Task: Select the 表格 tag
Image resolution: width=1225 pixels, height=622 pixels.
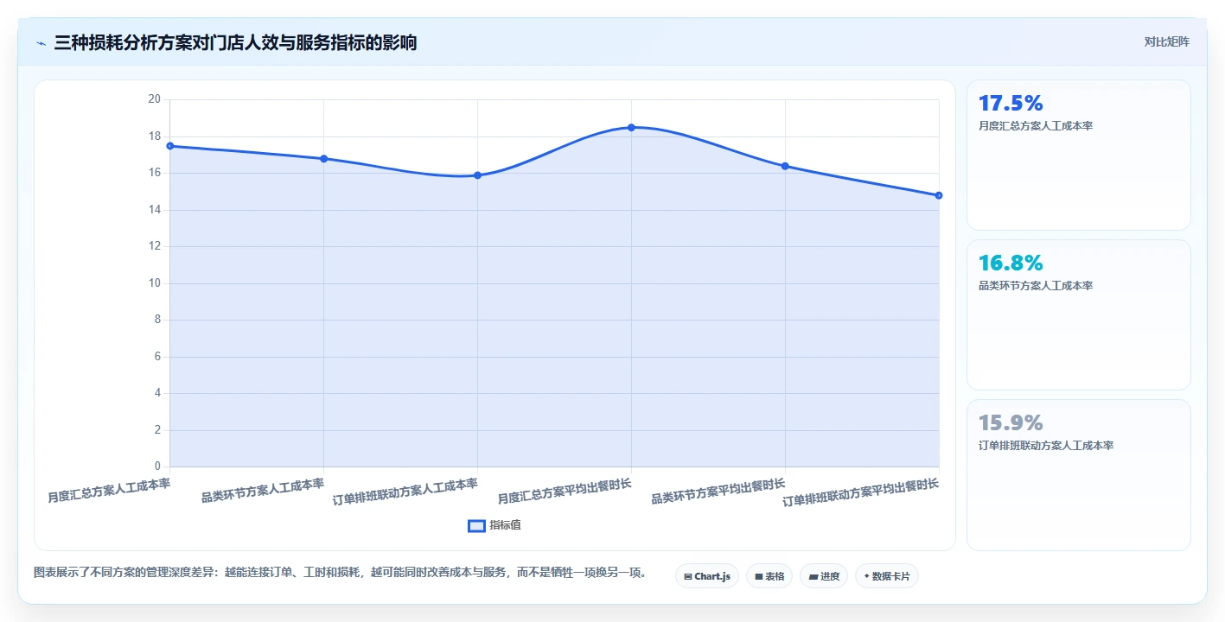Action: click(769, 576)
